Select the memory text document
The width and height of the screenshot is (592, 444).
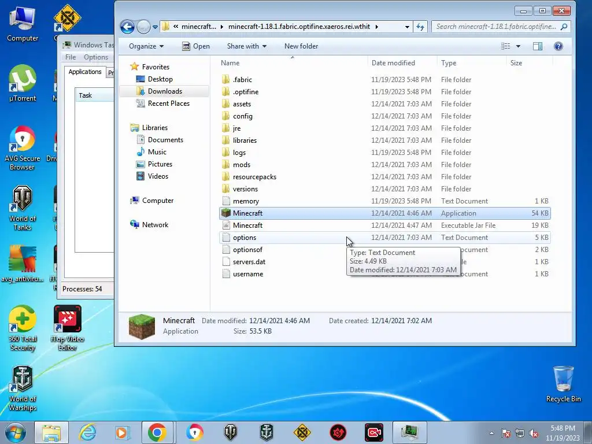(384, 201)
